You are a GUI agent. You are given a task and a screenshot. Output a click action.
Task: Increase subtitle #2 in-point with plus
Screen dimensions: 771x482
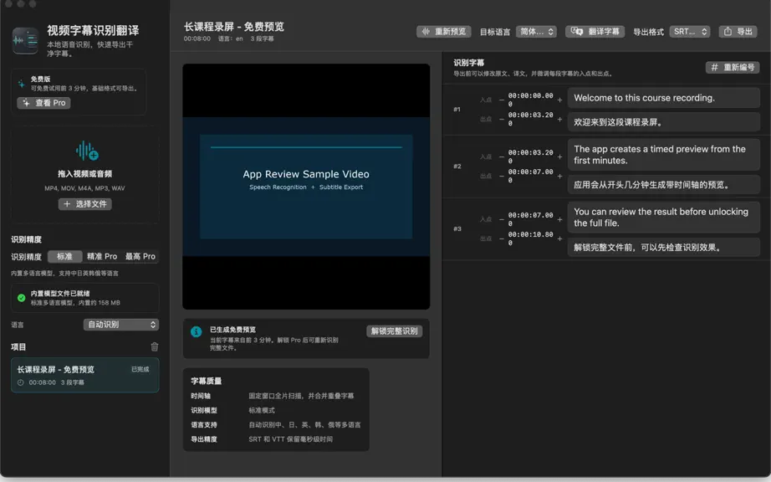point(559,156)
